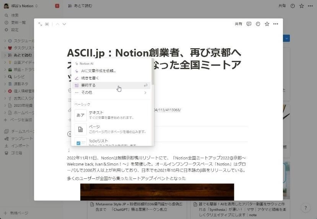Expand レシピ sidebar page

[x=5, y=77]
